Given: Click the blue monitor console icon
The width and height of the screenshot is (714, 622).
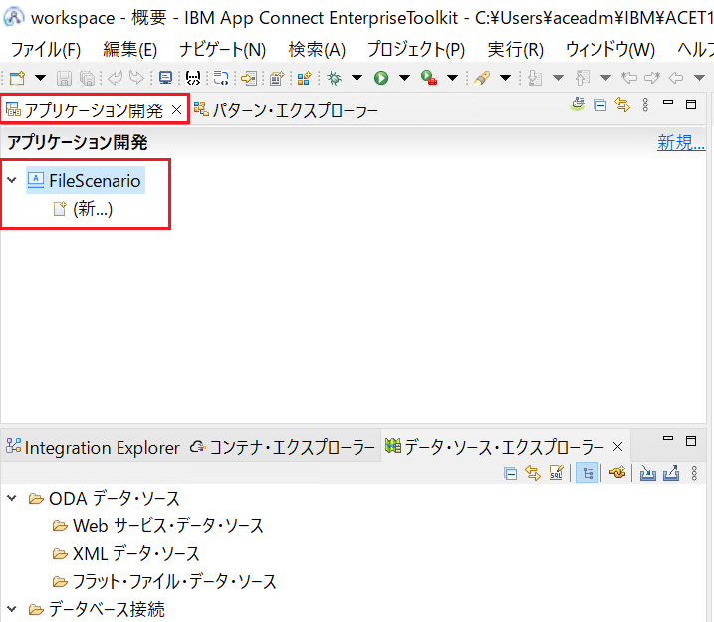Looking at the screenshot, I should click(165, 78).
